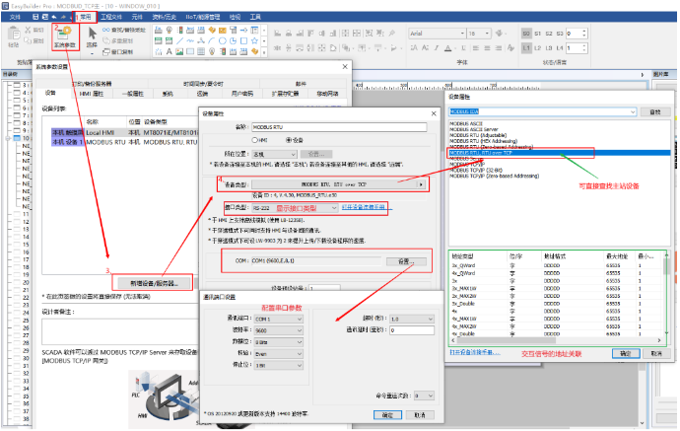
Task: Switch to the HMI 属性 tab
Action: [x=91, y=92]
